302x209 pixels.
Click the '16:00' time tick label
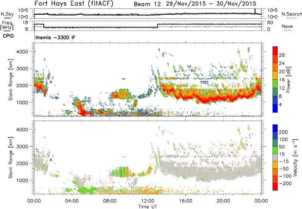tap(185, 201)
